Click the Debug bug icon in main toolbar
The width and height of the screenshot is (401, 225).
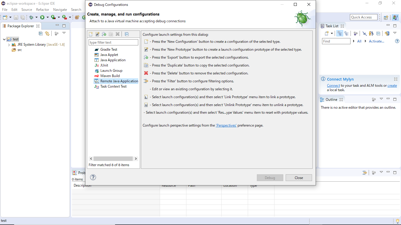pyautogui.click(x=31, y=17)
